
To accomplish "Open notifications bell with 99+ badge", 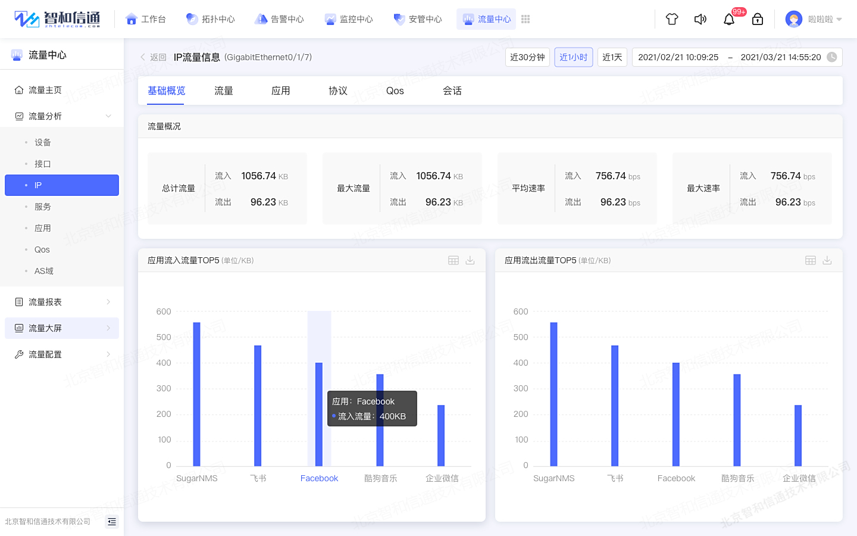I will (x=729, y=19).
